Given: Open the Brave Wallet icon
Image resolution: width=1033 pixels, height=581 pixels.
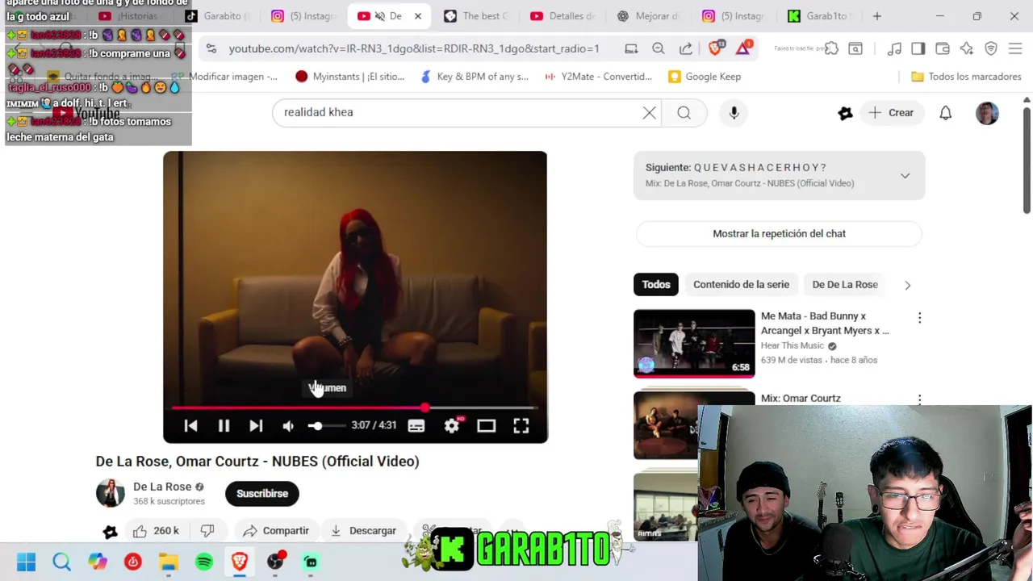Looking at the screenshot, I should click(x=943, y=48).
